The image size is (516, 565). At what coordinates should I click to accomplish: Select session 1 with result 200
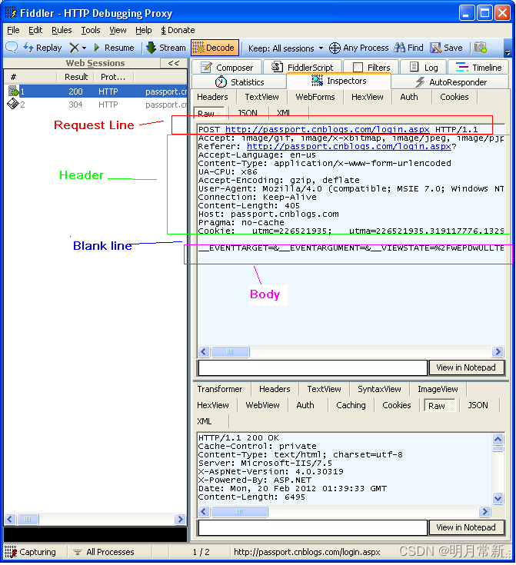tap(96, 91)
